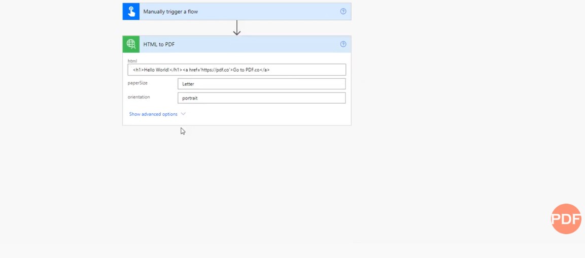Screen dimensions: 585x258
Task: Click the HTML to PDF globe icon
Action: pos(131,44)
